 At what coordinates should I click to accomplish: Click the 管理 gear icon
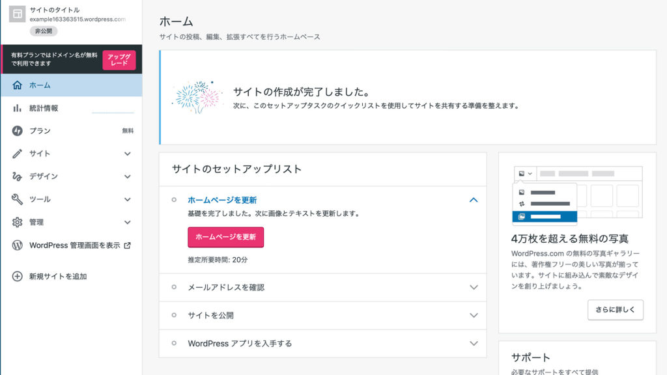click(17, 222)
